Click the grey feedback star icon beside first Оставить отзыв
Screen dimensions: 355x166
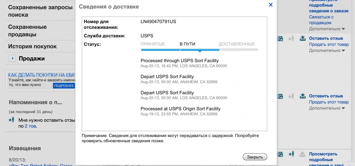point(291,39)
